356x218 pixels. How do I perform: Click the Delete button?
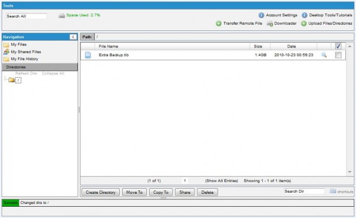pos(207,192)
